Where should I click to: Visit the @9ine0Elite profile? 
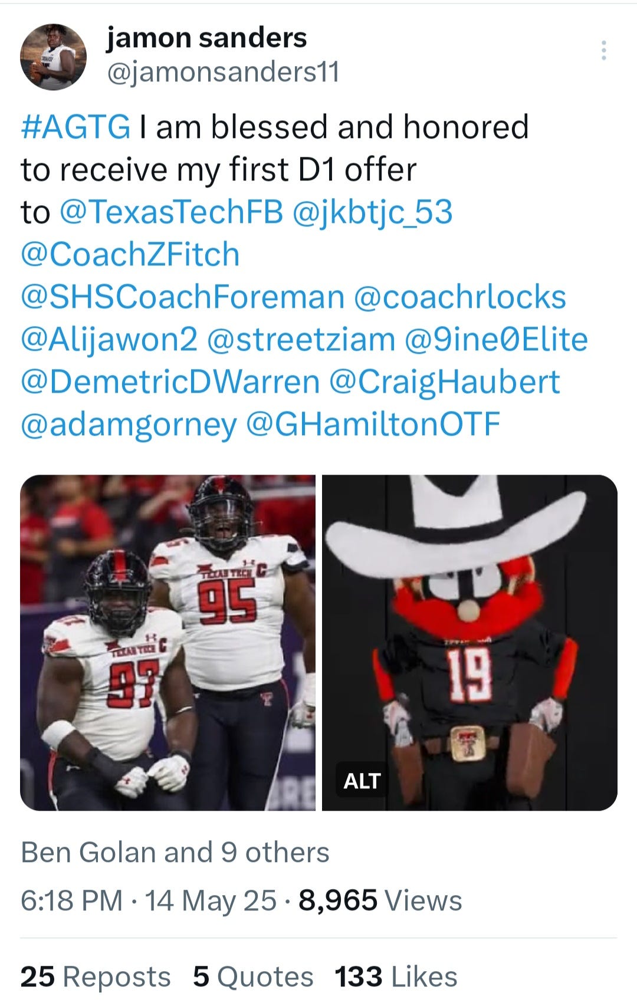496,340
